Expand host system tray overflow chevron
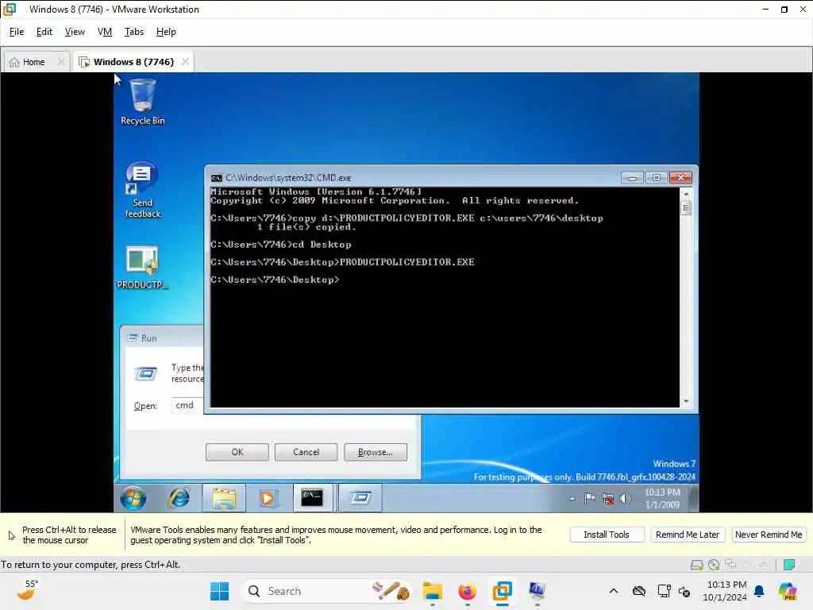 (614, 591)
